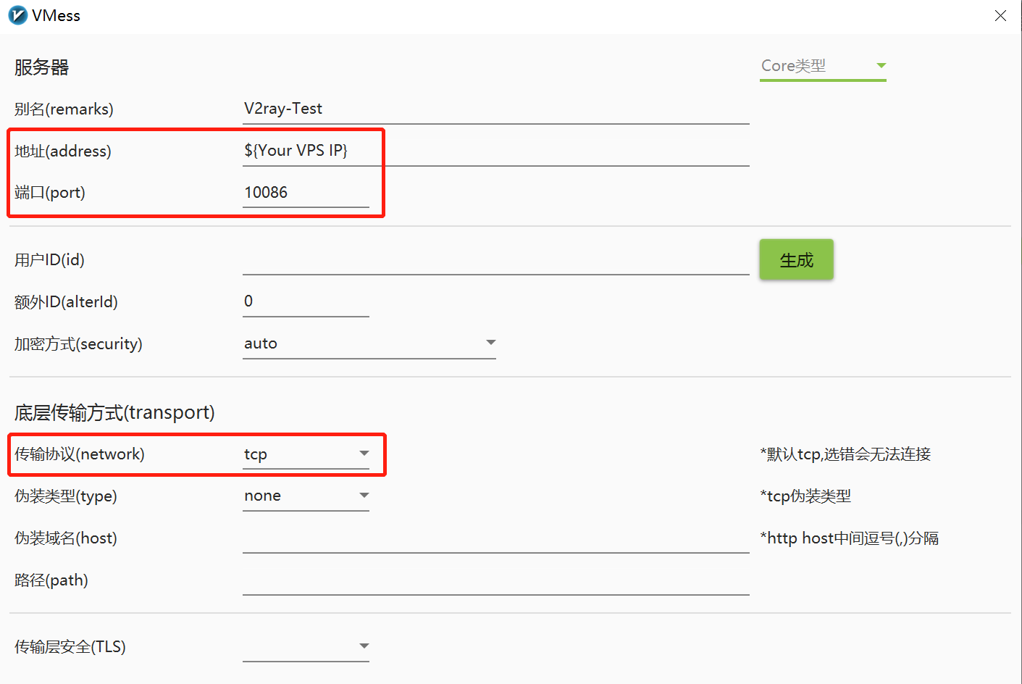Open the 伪装类型(type) none dropdown
Screen dimensions: 1022x684
[306, 497]
